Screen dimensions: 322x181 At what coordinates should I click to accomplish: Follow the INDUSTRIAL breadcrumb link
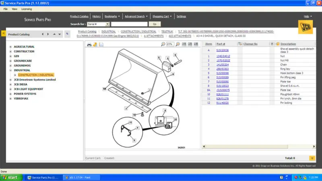tap(108, 31)
